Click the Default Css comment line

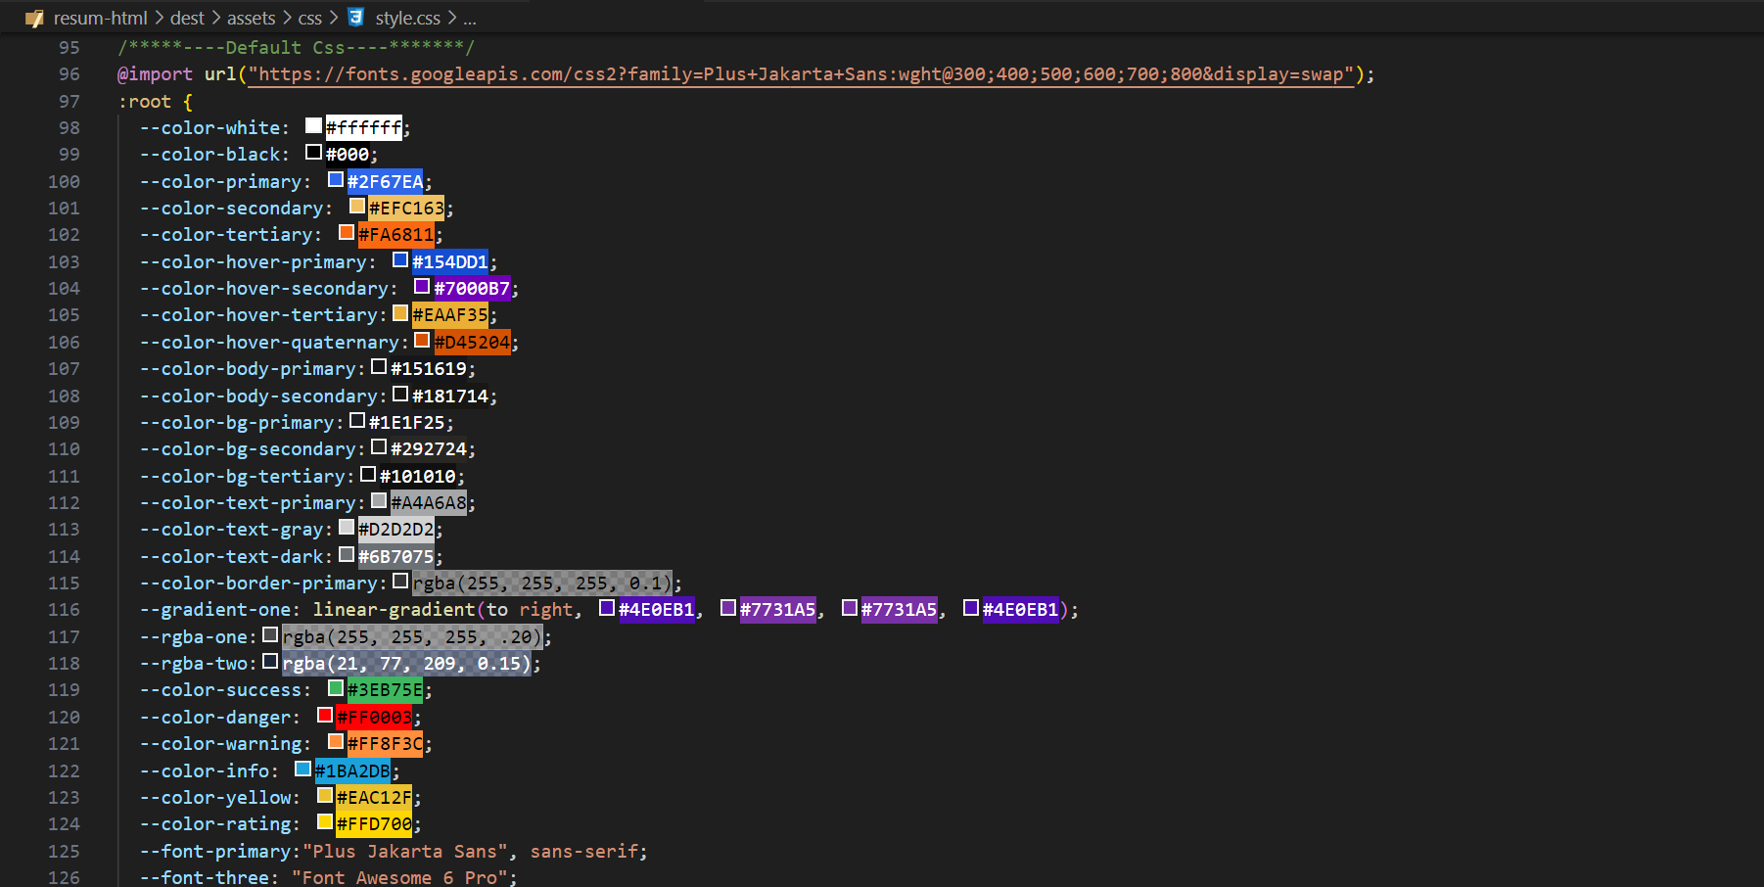coord(296,48)
